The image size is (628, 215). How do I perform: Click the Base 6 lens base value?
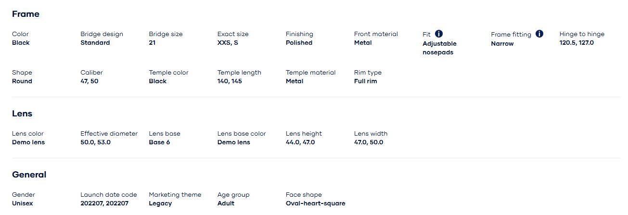[x=159, y=142]
